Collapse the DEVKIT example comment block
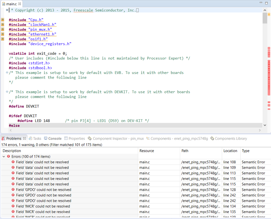 coord(7,92)
